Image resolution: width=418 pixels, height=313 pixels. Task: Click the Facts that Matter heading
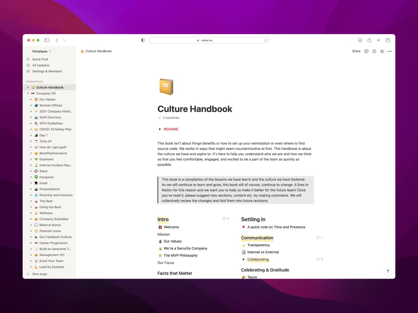coord(175,273)
